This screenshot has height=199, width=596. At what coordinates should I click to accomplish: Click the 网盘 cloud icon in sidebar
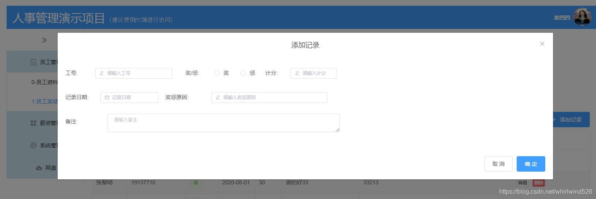[x=39, y=168]
